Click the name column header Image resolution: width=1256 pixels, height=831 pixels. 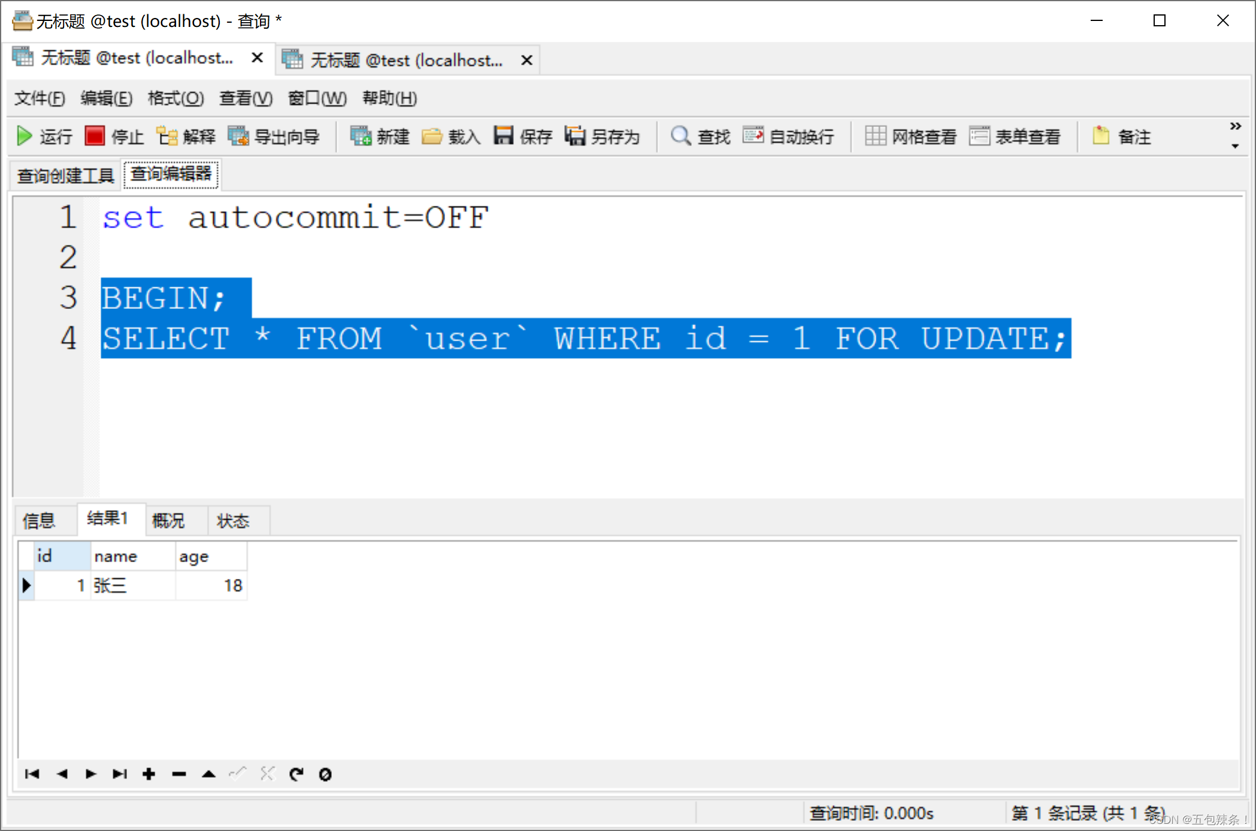[133, 556]
